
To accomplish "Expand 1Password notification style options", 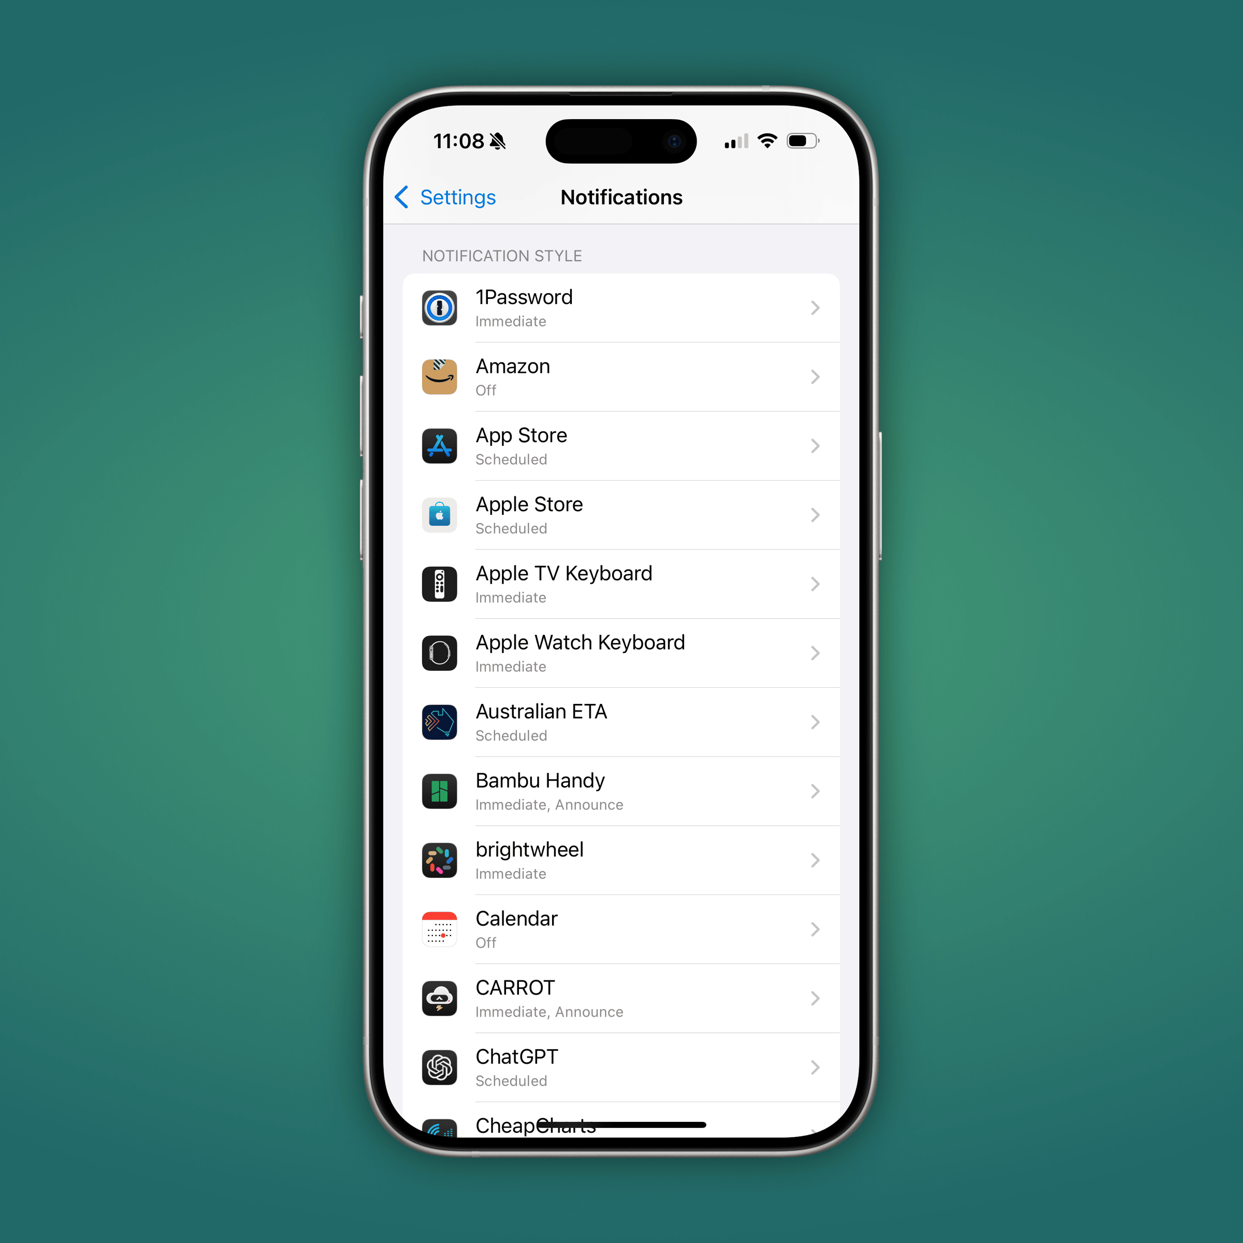I will tap(621, 307).
